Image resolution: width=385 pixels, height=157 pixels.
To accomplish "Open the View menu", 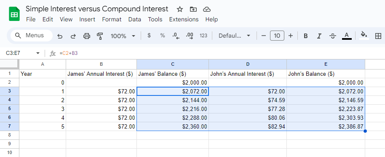I will pos(66,19).
